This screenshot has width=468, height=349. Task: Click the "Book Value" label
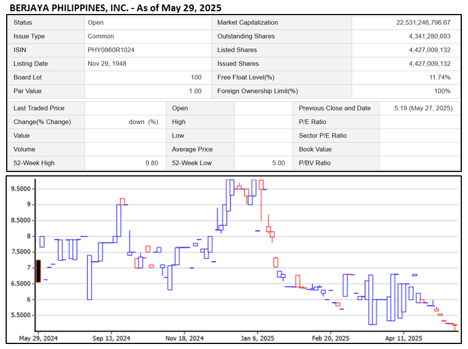click(x=315, y=150)
